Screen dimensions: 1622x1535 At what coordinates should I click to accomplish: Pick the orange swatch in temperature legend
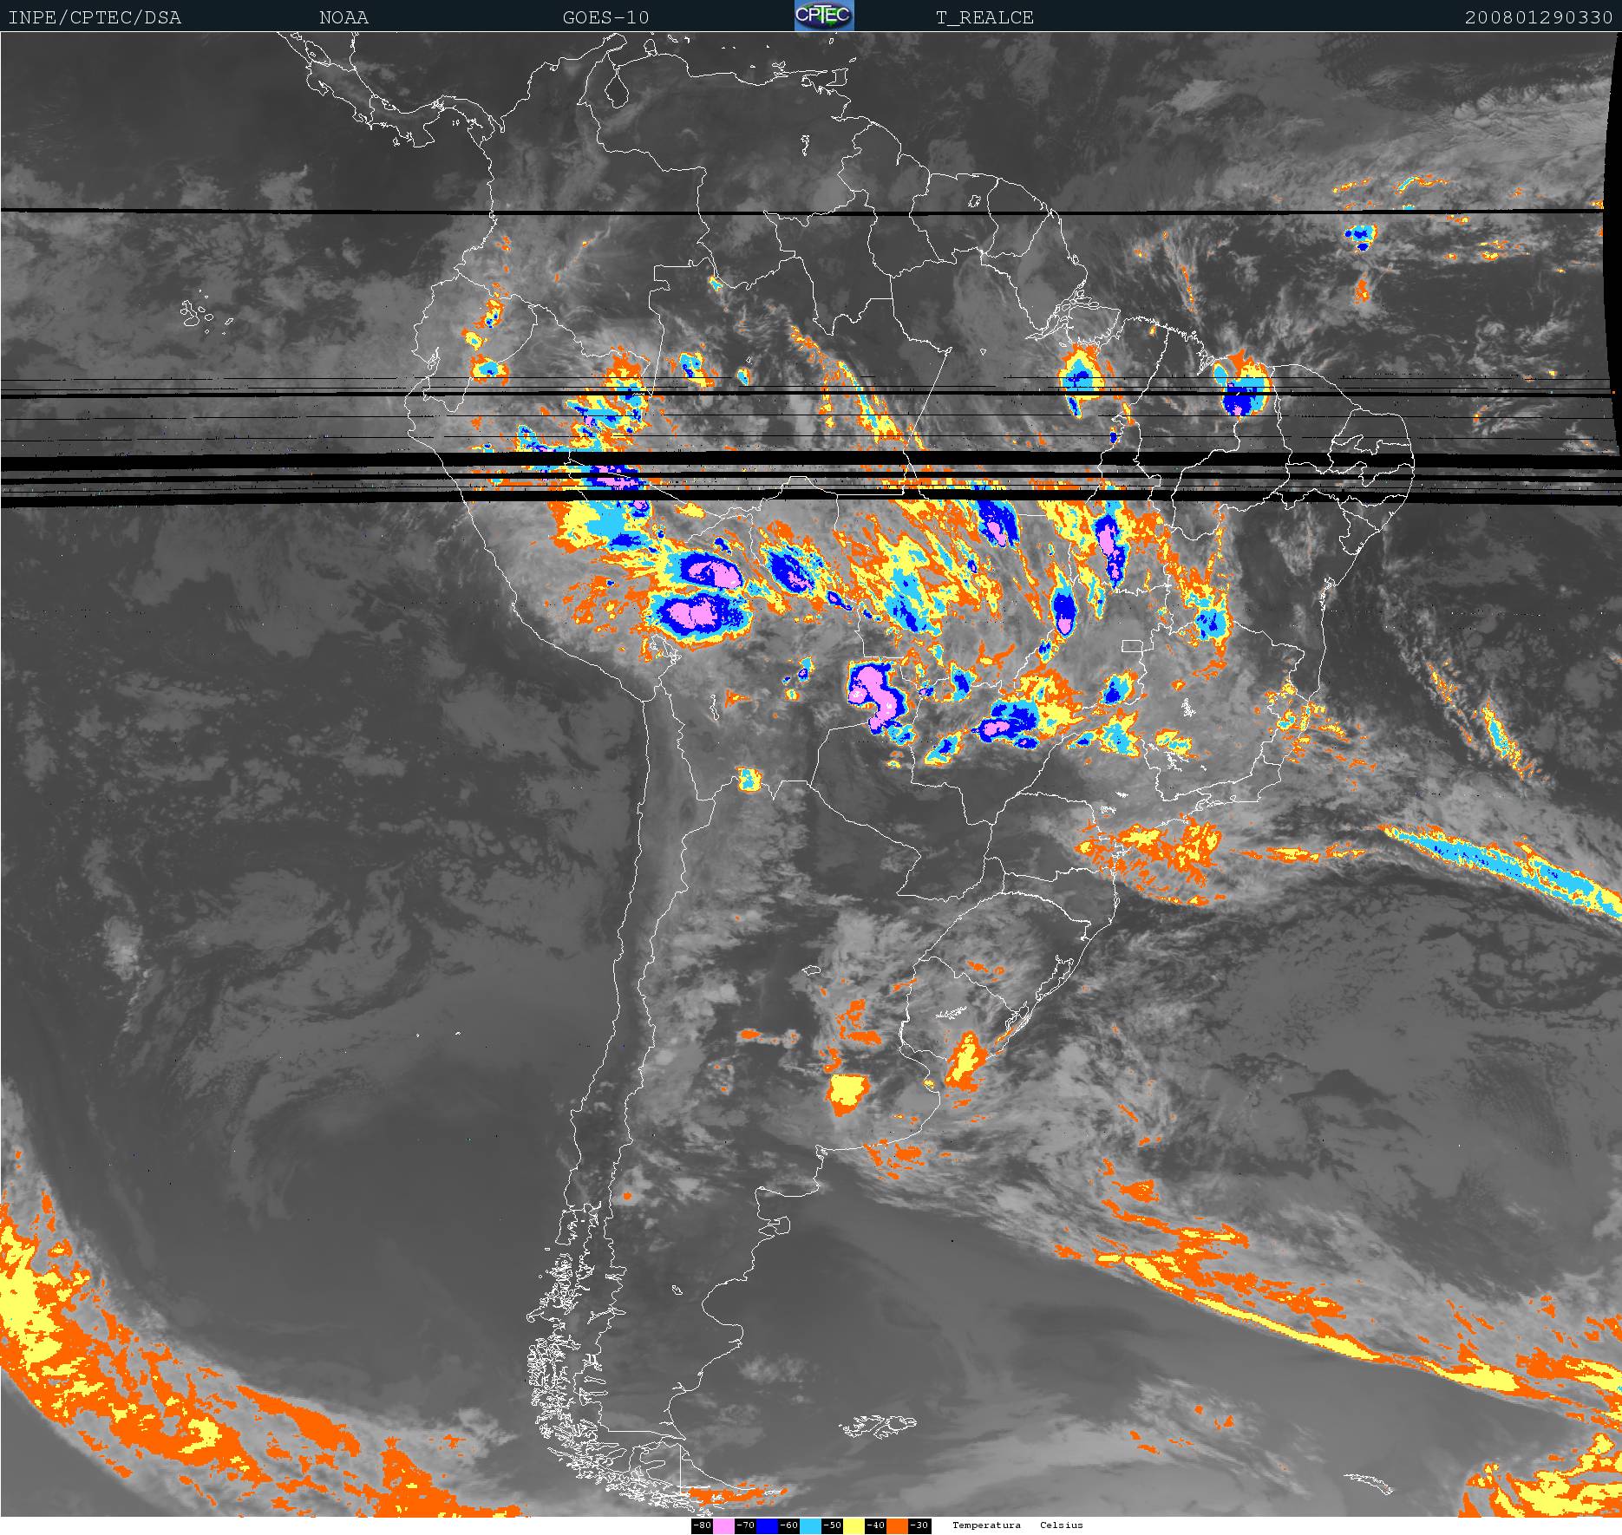click(x=897, y=1525)
